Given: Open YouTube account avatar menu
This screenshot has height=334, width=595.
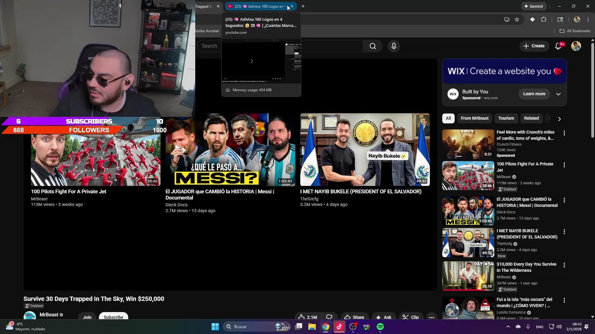Looking at the screenshot, I should [x=576, y=46].
